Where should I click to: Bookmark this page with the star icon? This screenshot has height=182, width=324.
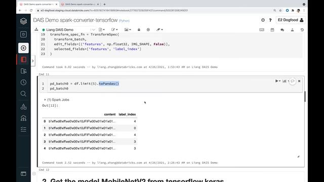[x=280, y=10]
